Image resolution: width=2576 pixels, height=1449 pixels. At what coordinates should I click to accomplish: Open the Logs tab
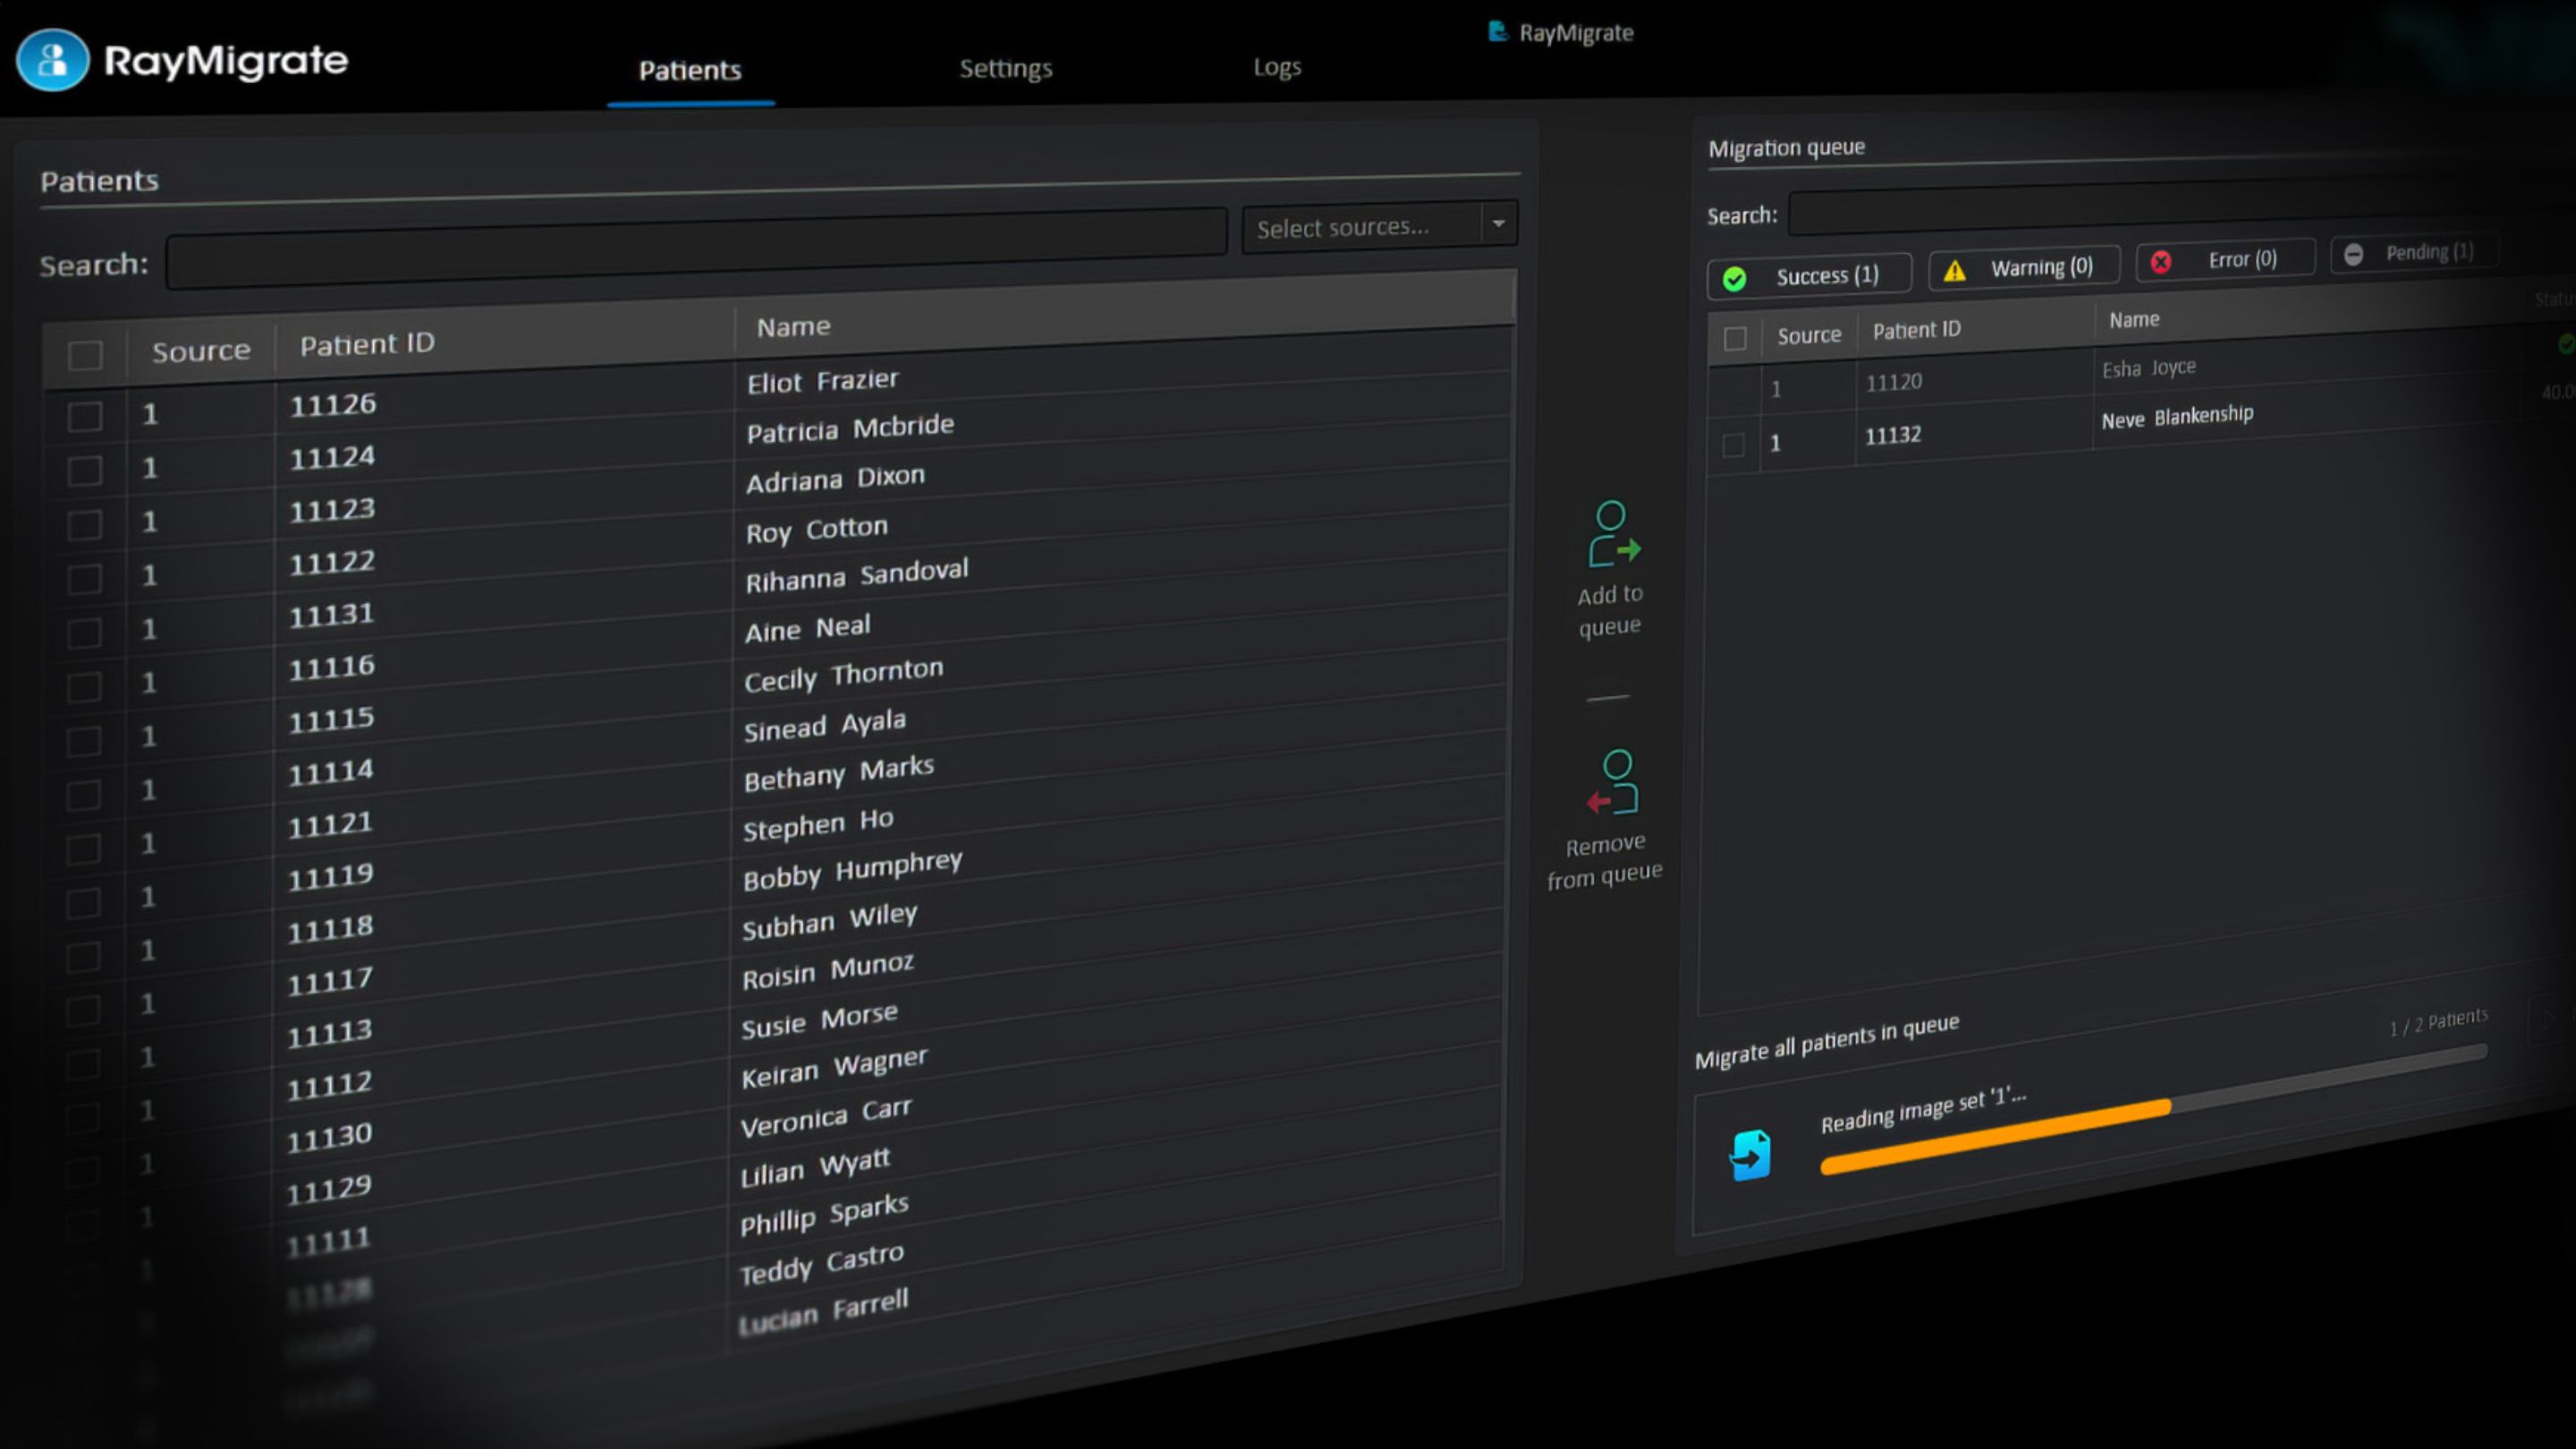(x=1277, y=67)
